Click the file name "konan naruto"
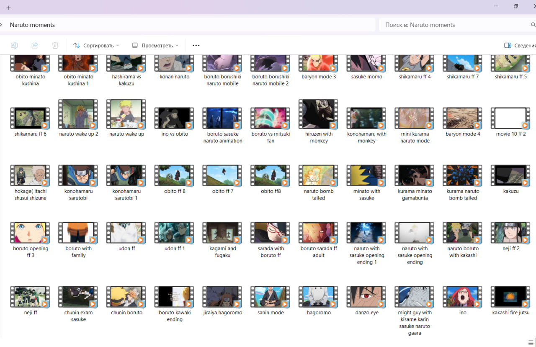Viewport: 536px width, 347px height. 175,77
